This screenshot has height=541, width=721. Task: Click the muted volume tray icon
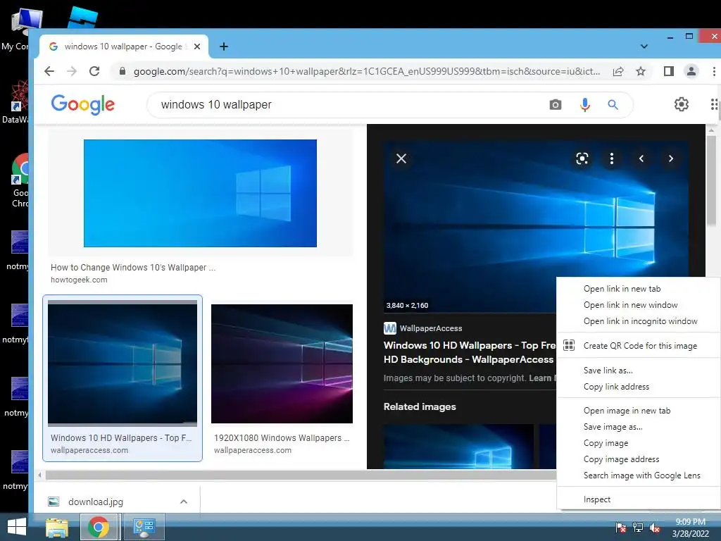coord(655,528)
